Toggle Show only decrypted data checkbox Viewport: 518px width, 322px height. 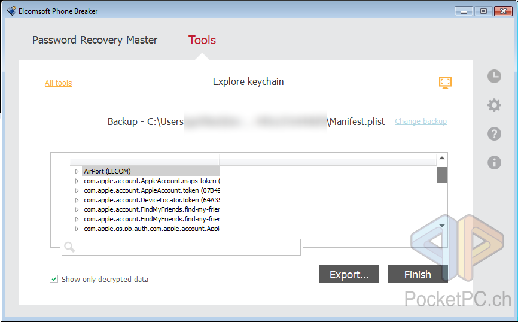54,279
